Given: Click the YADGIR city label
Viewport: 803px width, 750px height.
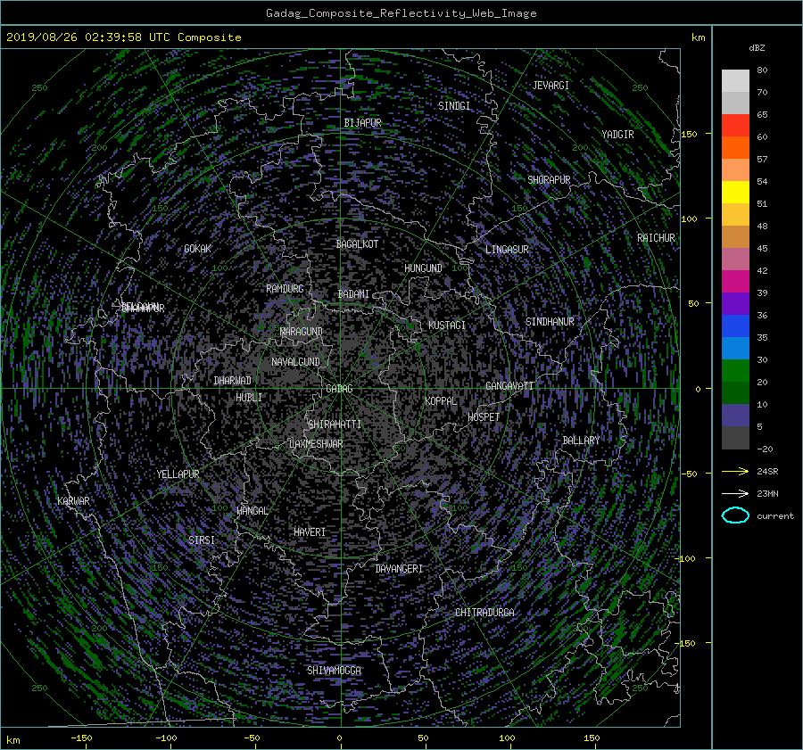Looking at the screenshot, I should pyautogui.click(x=617, y=135).
